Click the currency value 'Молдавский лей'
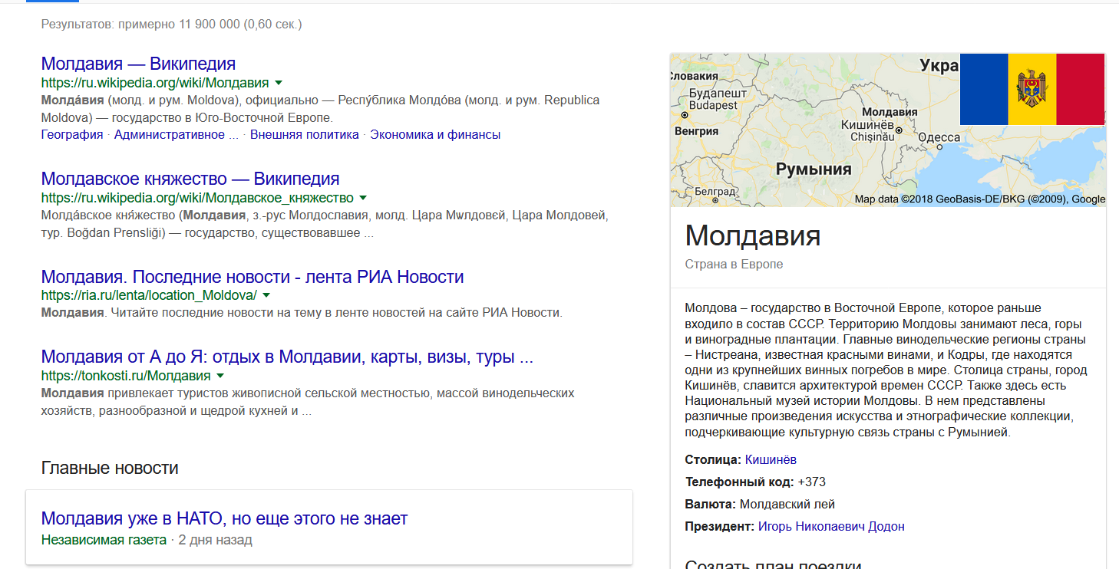 [x=787, y=505]
